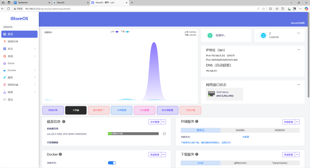Click the 网络 topology icon in sidebar
Viewport: 310px width, 168px height.
(x=5, y=92)
